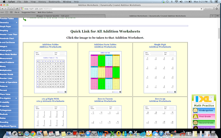Expand the Geometry sidebar submenu
Viewport: 221px width, 138px height.
tap(17, 22)
